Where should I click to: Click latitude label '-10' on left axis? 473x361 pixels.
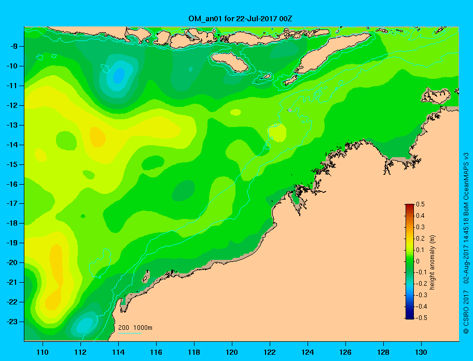pyautogui.click(x=12, y=66)
